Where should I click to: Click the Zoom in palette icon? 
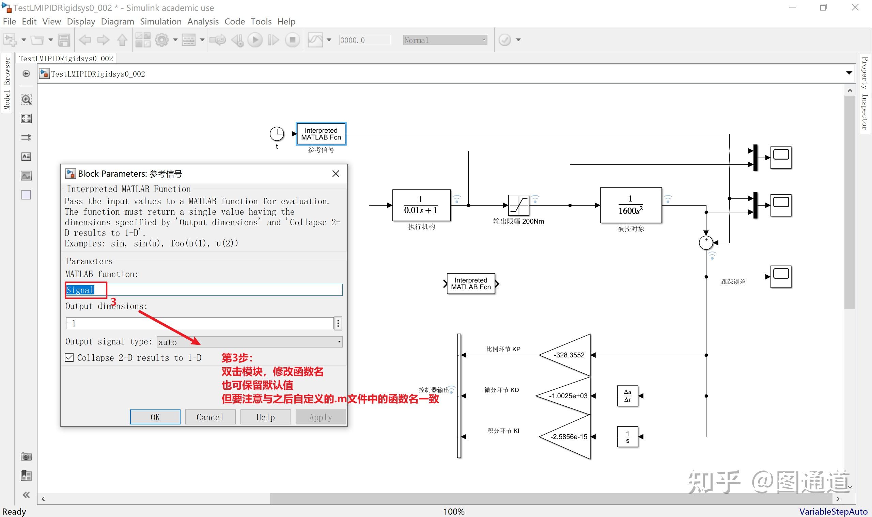[x=26, y=100]
